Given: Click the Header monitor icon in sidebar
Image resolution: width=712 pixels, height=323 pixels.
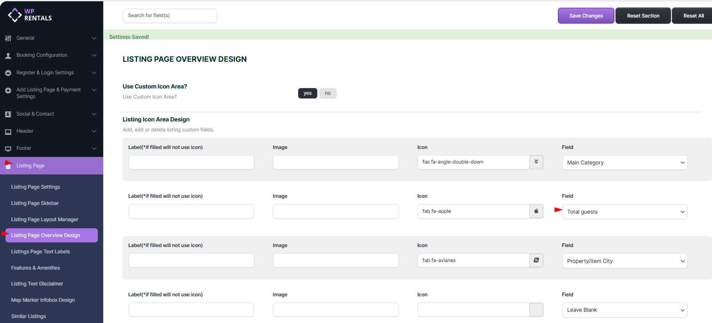Looking at the screenshot, I should pos(8,131).
